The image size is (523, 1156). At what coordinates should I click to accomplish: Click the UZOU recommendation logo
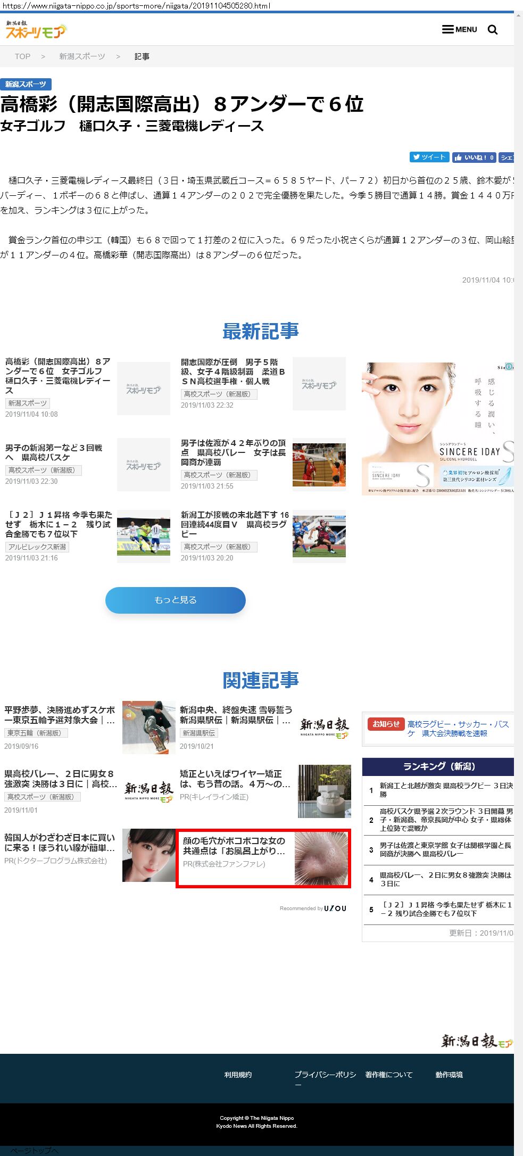(x=335, y=908)
